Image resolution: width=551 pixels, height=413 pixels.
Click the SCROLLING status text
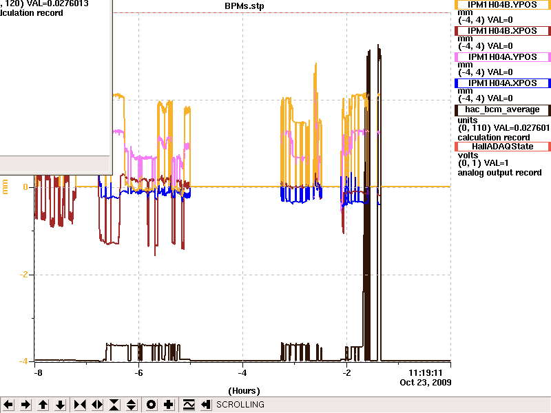(x=240, y=405)
